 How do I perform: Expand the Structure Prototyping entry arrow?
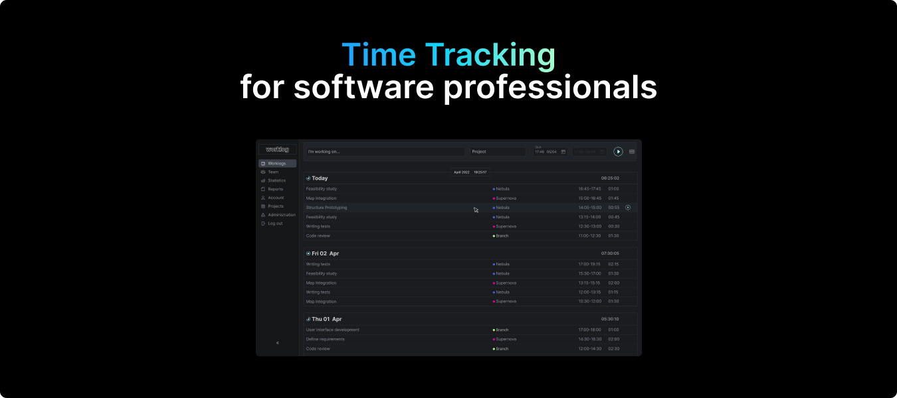click(628, 207)
